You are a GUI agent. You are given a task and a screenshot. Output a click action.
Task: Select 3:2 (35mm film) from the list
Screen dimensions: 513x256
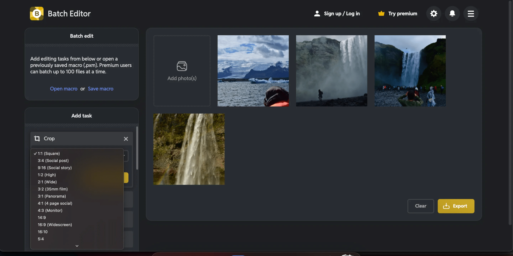53,189
